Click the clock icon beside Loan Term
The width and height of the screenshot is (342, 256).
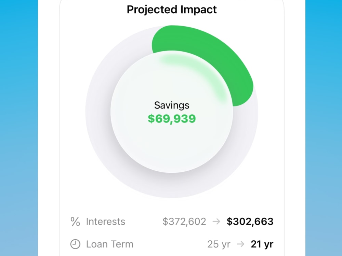(75, 244)
